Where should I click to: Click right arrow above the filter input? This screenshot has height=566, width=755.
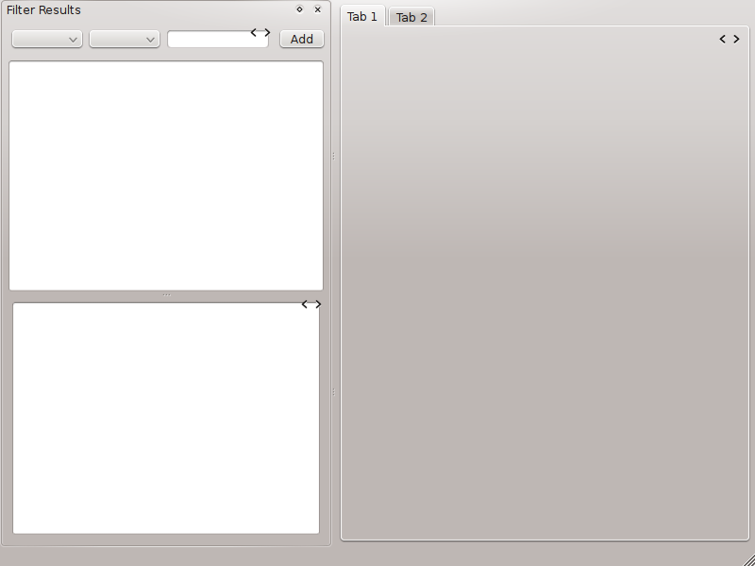(267, 32)
